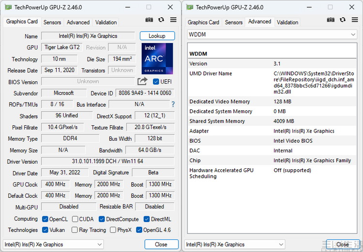Click the Driver Version field
Screen dimensions: 363x252
(107, 161)
